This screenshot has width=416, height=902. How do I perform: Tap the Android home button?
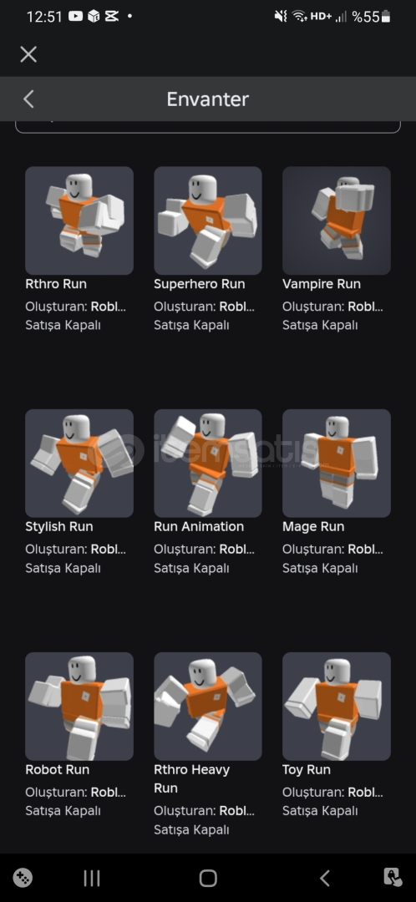[x=208, y=878]
